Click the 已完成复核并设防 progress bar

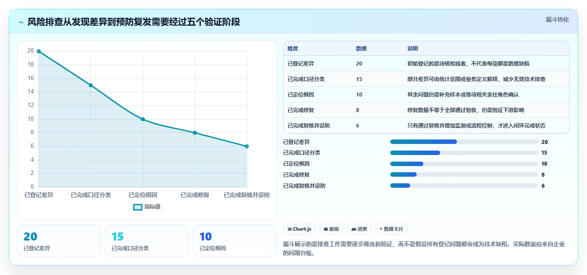click(x=464, y=186)
